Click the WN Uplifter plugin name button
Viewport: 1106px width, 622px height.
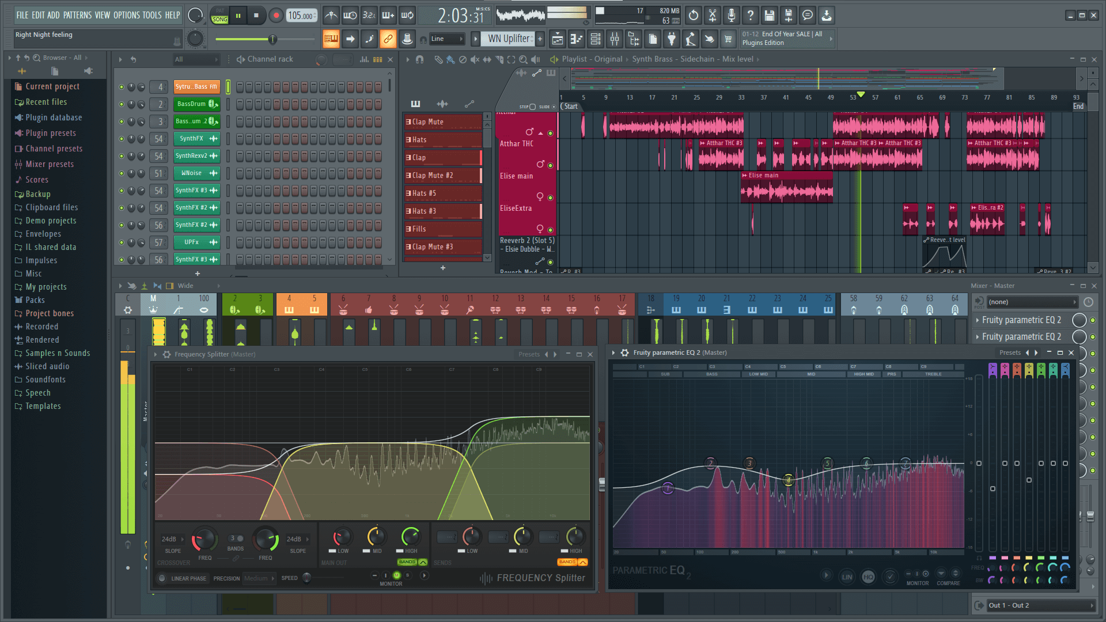pos(507,39)
